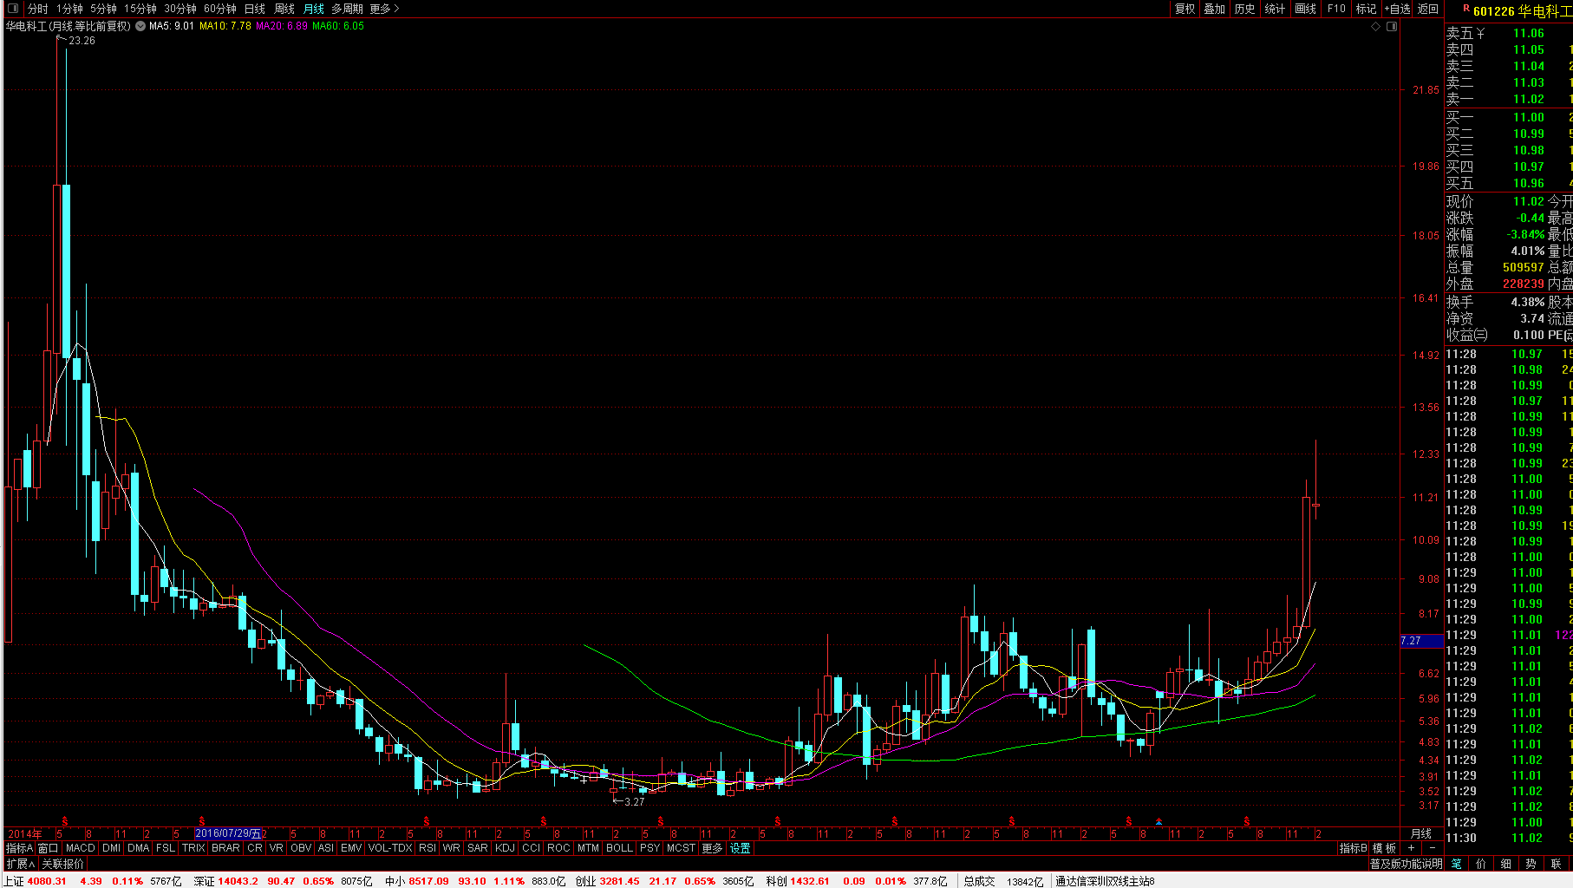The width and height of the screenshot is (1573, 888).
Task: Zoom out chart with minus button
Action: [1432, 848]
